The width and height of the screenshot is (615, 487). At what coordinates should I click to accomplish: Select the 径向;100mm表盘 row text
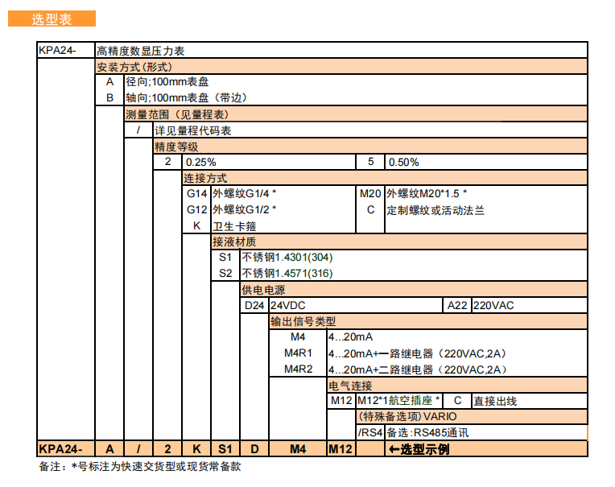pos(167,82)
